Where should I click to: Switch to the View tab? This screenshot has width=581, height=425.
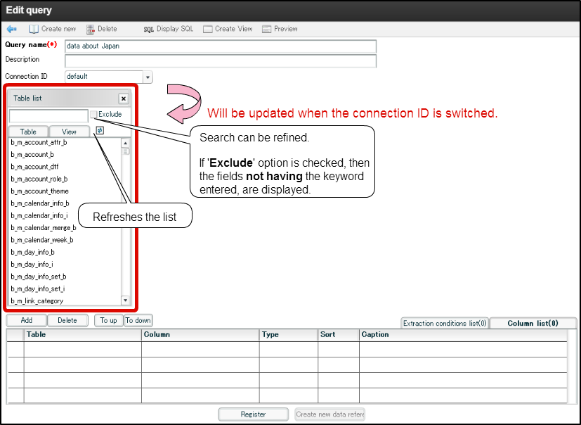coord(69,131)
